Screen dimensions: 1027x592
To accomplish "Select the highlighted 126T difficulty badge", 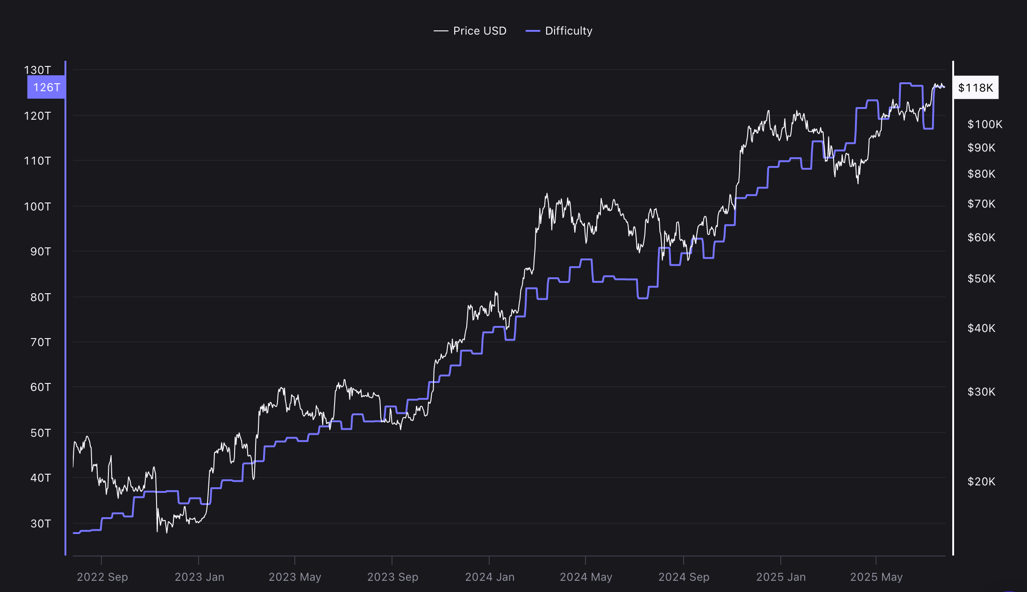I will coord(46,87).
